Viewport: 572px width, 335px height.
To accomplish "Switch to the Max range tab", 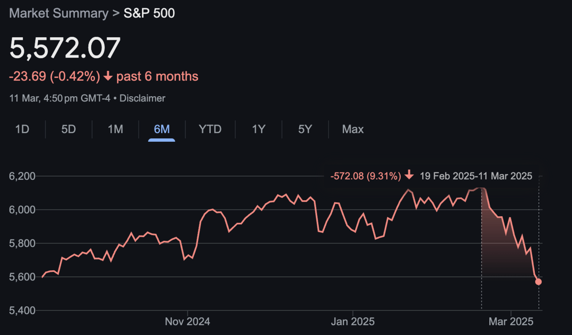I will [x=353, y=129].
